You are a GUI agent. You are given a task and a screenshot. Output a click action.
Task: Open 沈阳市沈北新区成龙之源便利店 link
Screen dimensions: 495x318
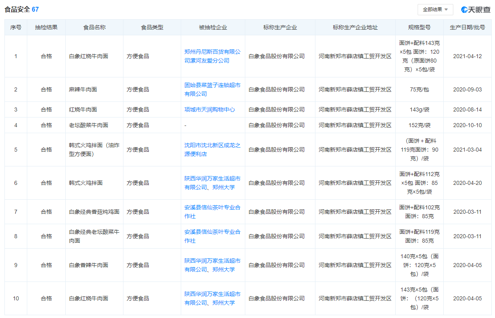213,150
